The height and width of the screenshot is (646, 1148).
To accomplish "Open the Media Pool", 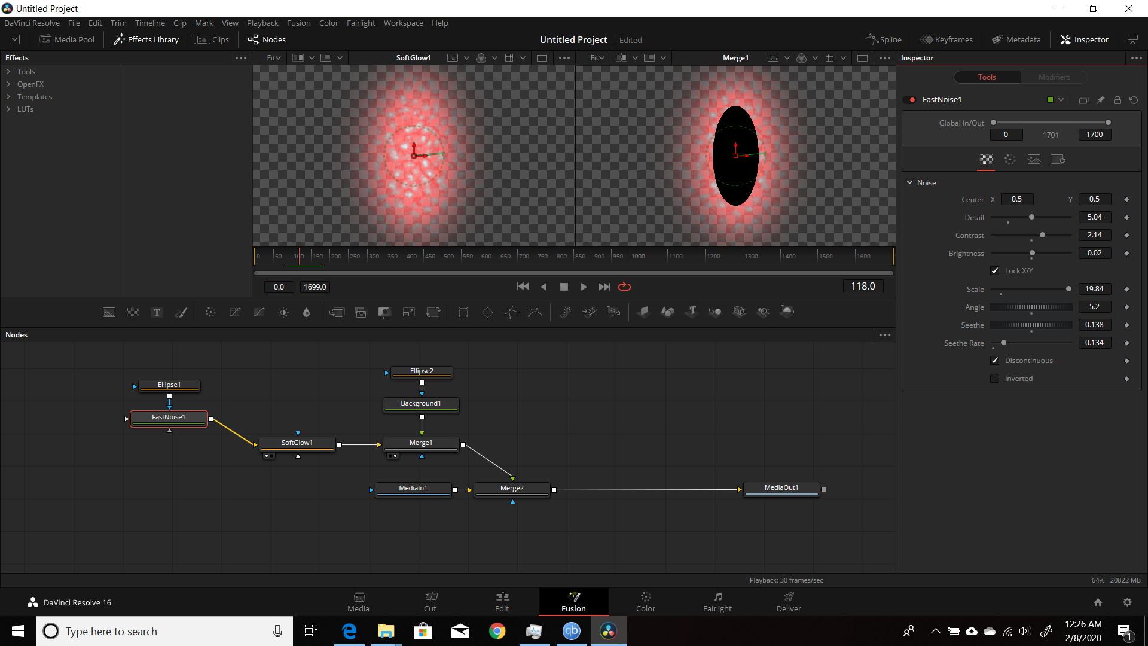I will coord(67,39).
